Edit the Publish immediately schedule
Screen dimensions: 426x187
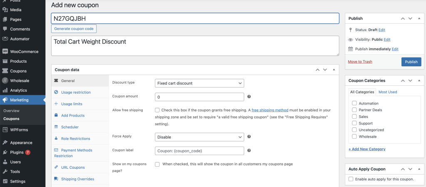coord(395,49)
